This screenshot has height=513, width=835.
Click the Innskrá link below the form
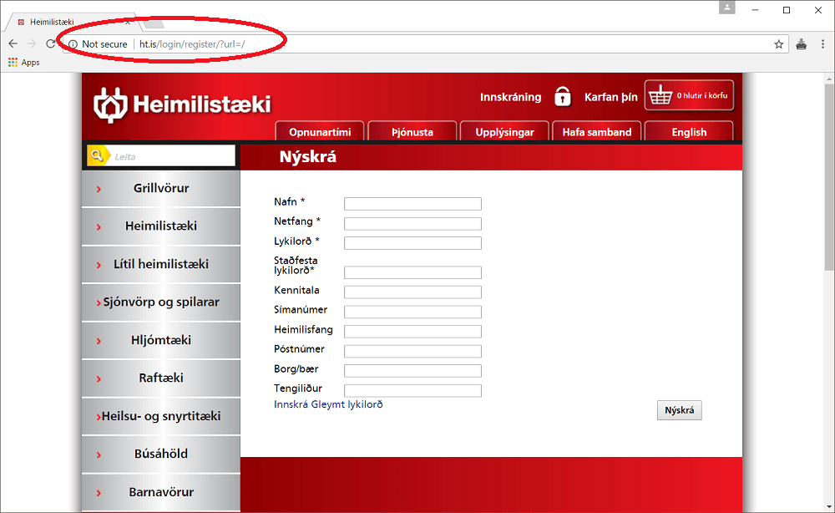[x=291, y=404]
